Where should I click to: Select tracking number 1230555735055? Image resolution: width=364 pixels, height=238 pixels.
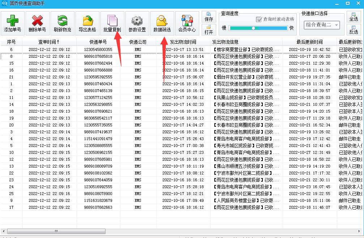98,125
